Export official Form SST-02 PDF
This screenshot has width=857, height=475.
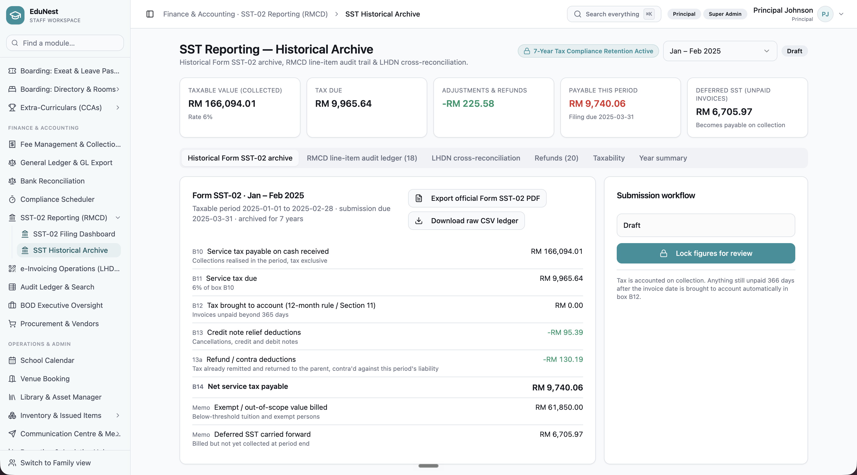(477, 198)
